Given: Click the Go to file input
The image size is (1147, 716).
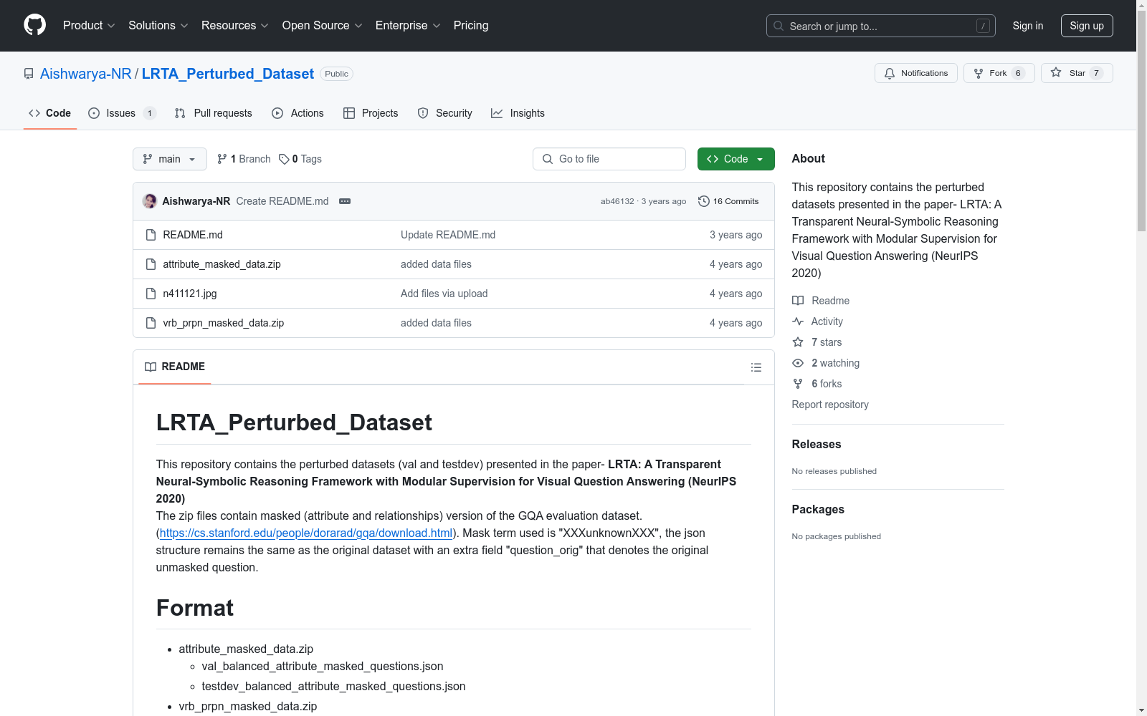Looking at the screenshot, I should pyautogui.click(x=609, y=159).
